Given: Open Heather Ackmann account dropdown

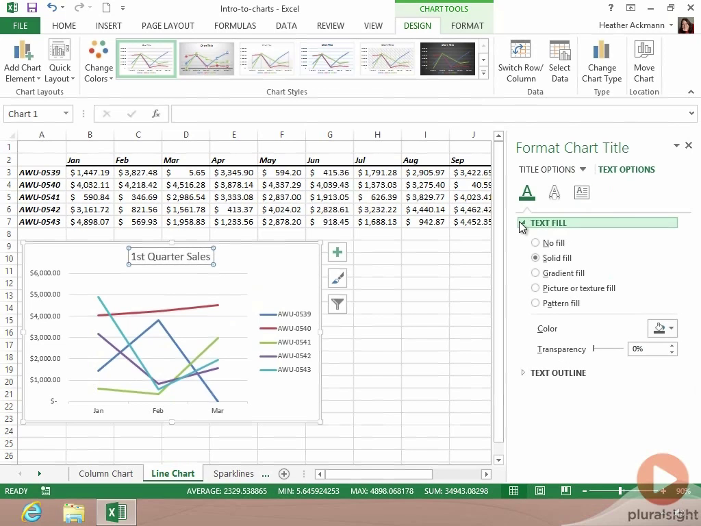Looking at the screenshot, I should point(671,25).
